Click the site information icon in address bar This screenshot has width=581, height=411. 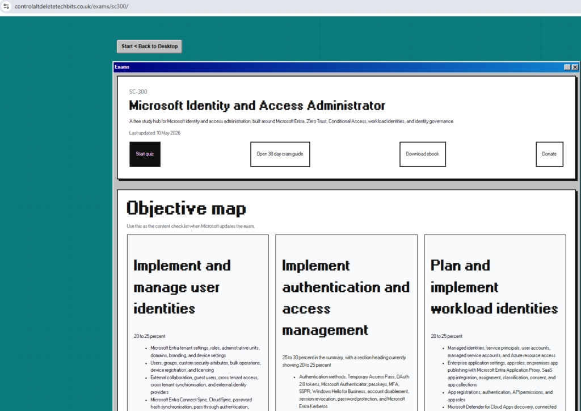coord(6,6)
